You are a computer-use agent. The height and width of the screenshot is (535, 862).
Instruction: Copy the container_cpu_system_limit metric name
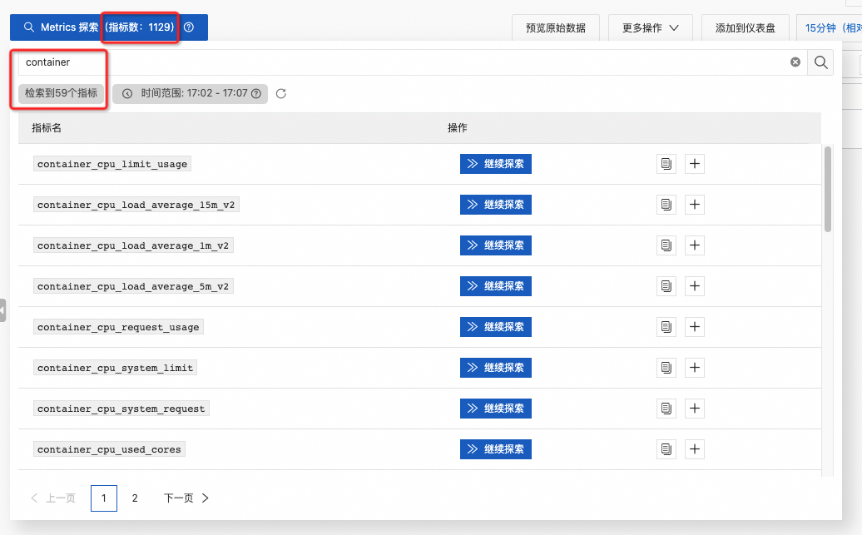(x=666, y=368)
